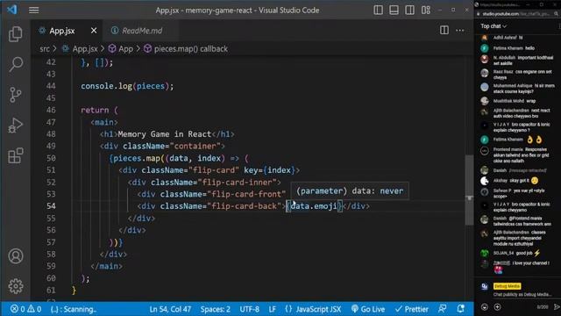Open the Source Control view
This screenshot has height=316, width=561.
(16, 95)
